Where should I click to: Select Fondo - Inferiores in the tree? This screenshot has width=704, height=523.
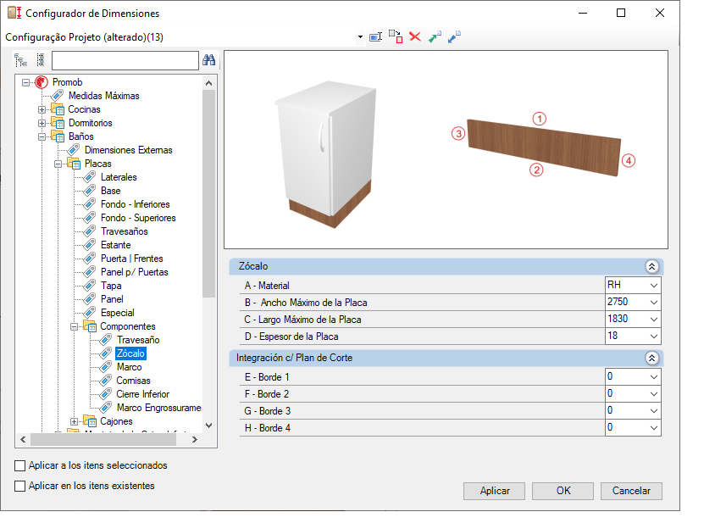coord(136,204)
